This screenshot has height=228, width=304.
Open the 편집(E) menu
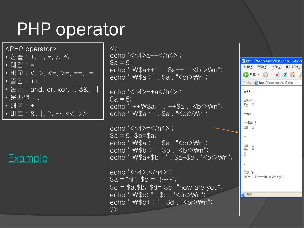262,67
